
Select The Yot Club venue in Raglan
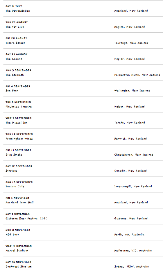pyautogui.click(x=15, y=27)
